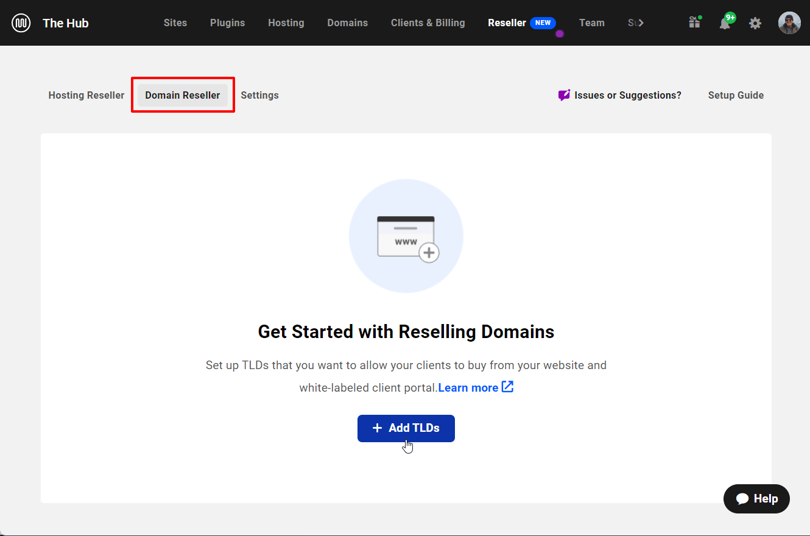Follow the Learn more link
The width and height of the screenshot is (810, 536).
point(468,387)
